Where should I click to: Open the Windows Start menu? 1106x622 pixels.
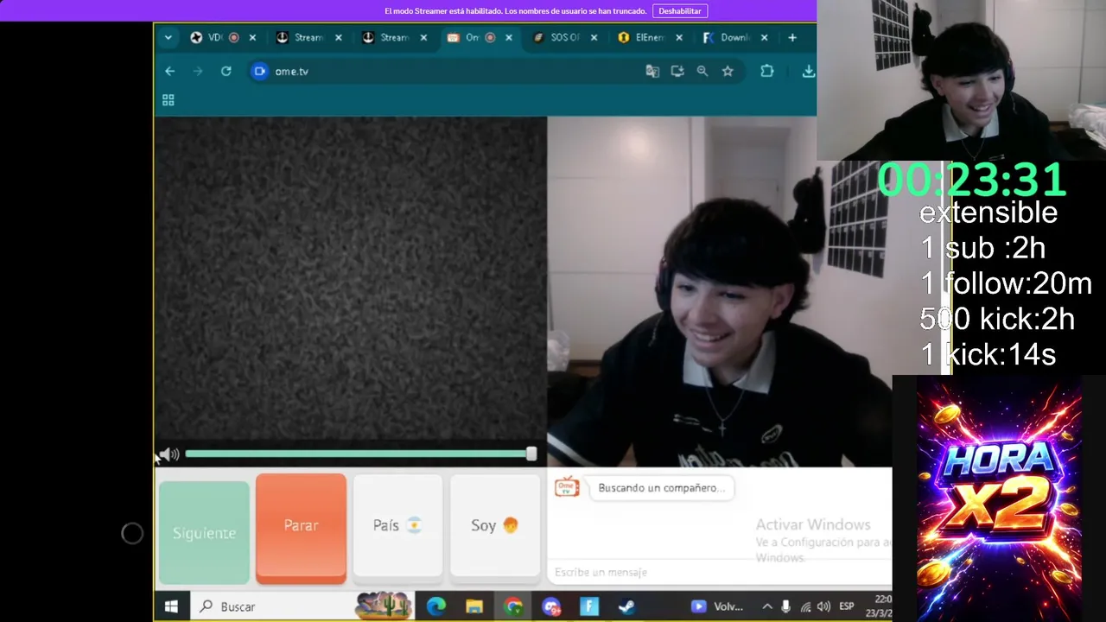pos(171,606)
